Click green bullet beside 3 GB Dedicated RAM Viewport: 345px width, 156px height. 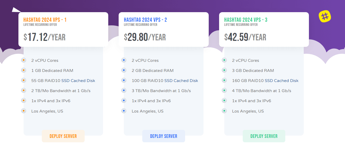click(x=224, y=70)
